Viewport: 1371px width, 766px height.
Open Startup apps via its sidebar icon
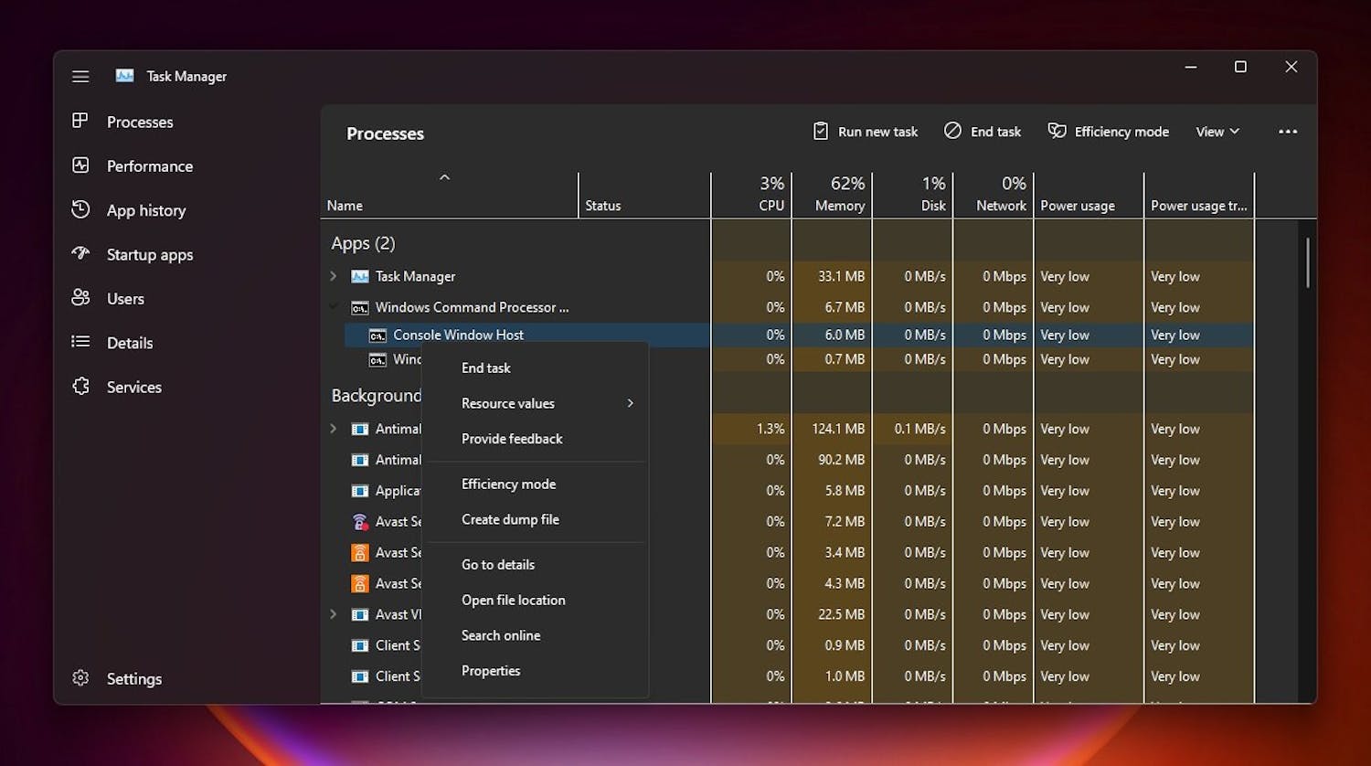[80, 254]
